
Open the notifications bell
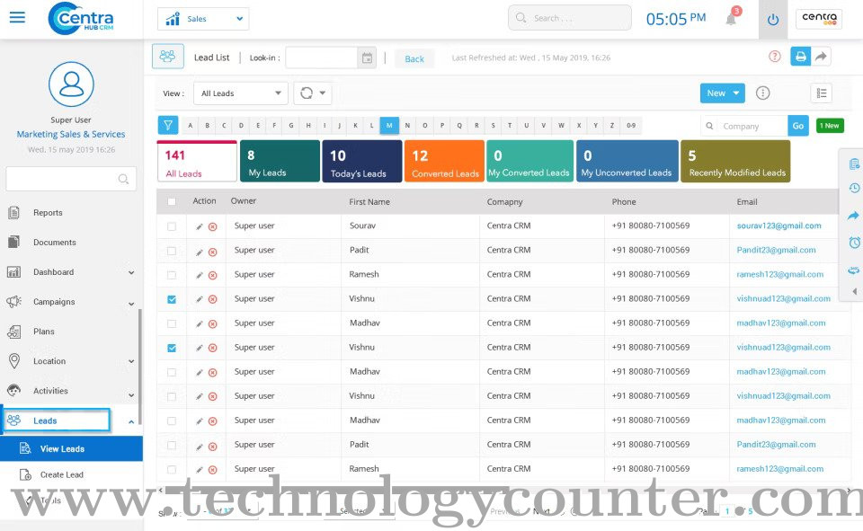pyautogui.click(x=731, y=19)
